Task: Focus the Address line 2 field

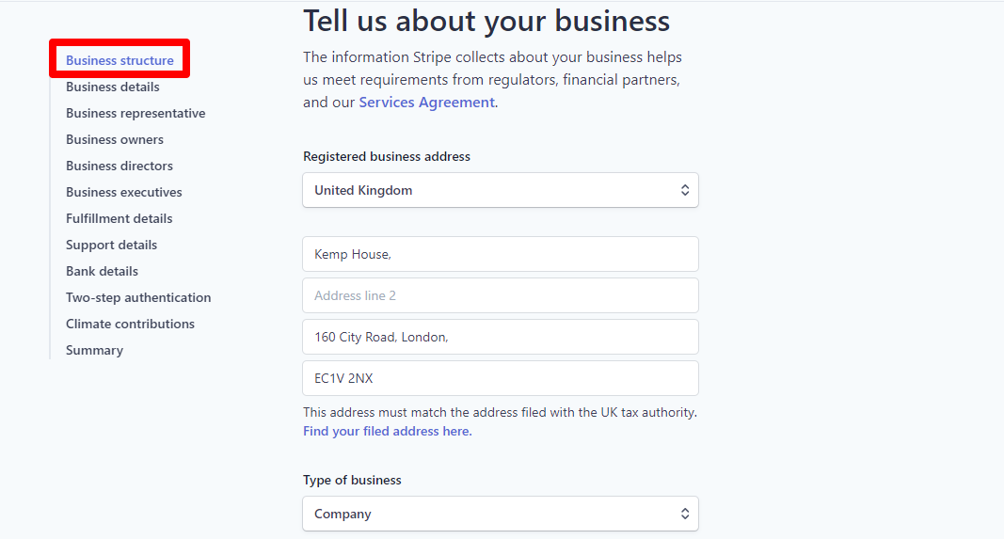Action: click(x=500, y=295)
